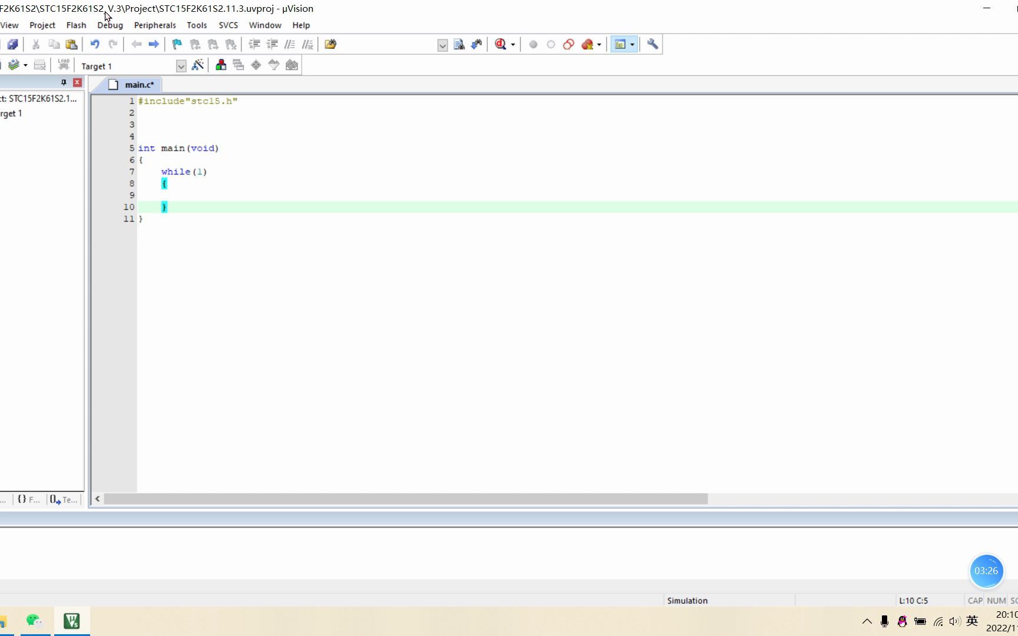Click the Copy icon
The image size is (1018, 636).
pyautogui.click(x=54, y=44)
